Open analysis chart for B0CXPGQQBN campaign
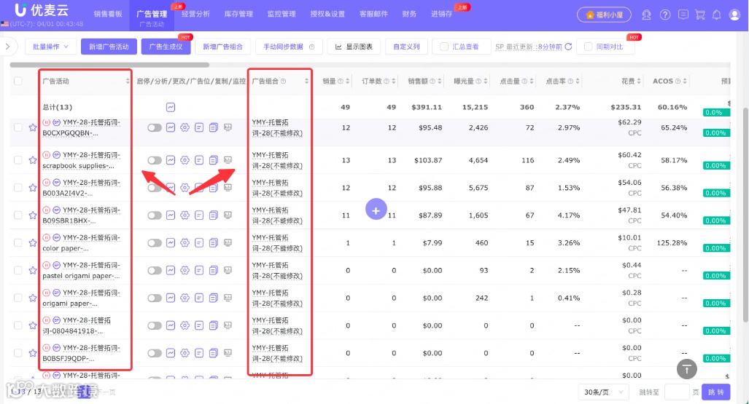749x404 pixels. tap(171, 127)
